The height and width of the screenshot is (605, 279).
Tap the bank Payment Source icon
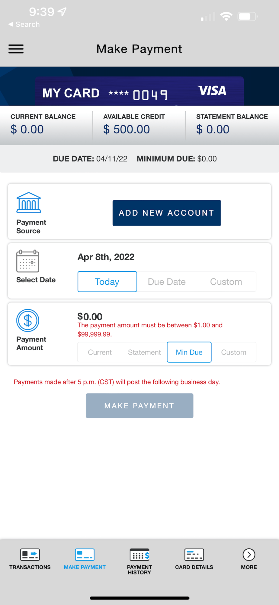(28, 202)
